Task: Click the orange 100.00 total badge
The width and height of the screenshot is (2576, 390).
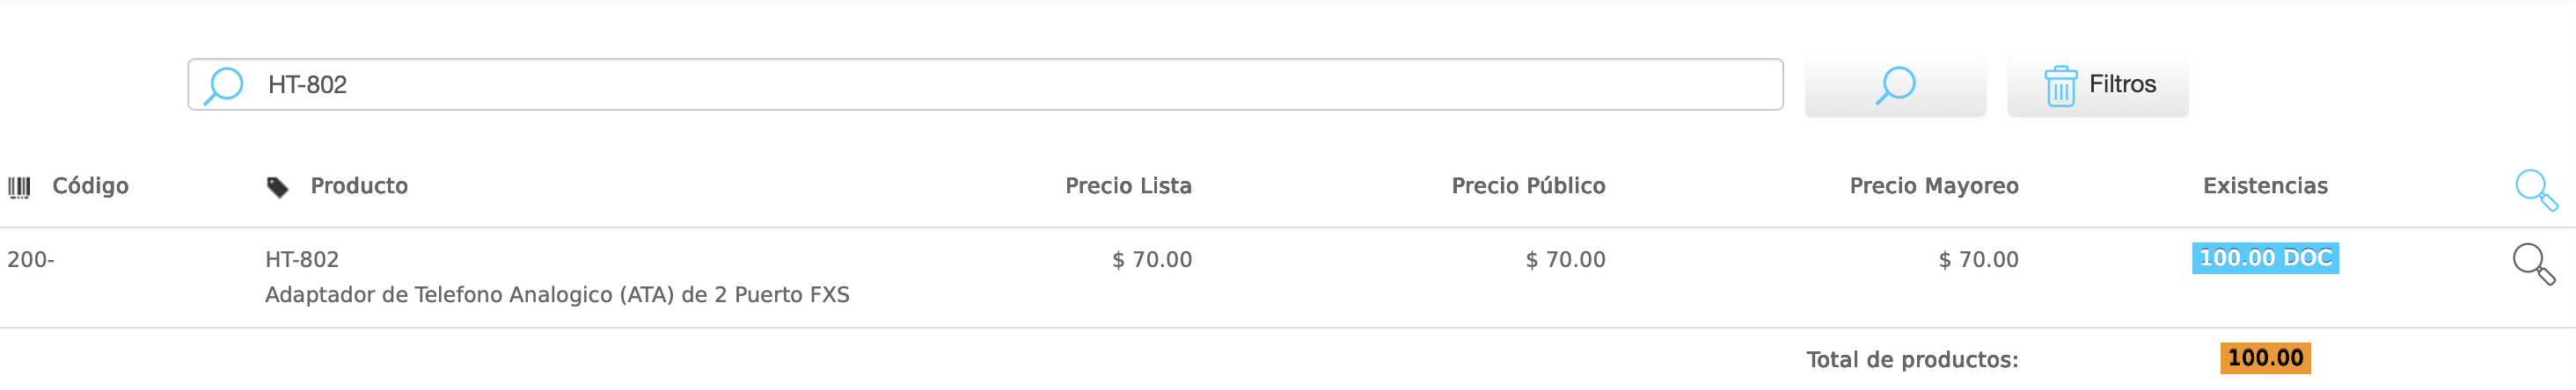Action: coord(2265,358)
